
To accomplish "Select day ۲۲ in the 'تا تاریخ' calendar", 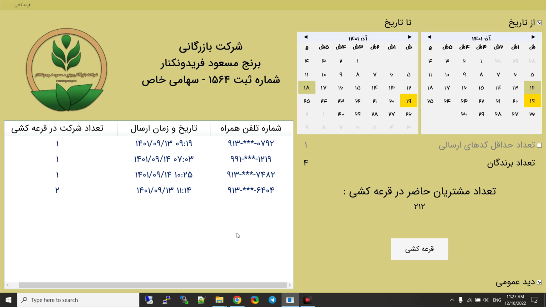I will coord(358,101).
